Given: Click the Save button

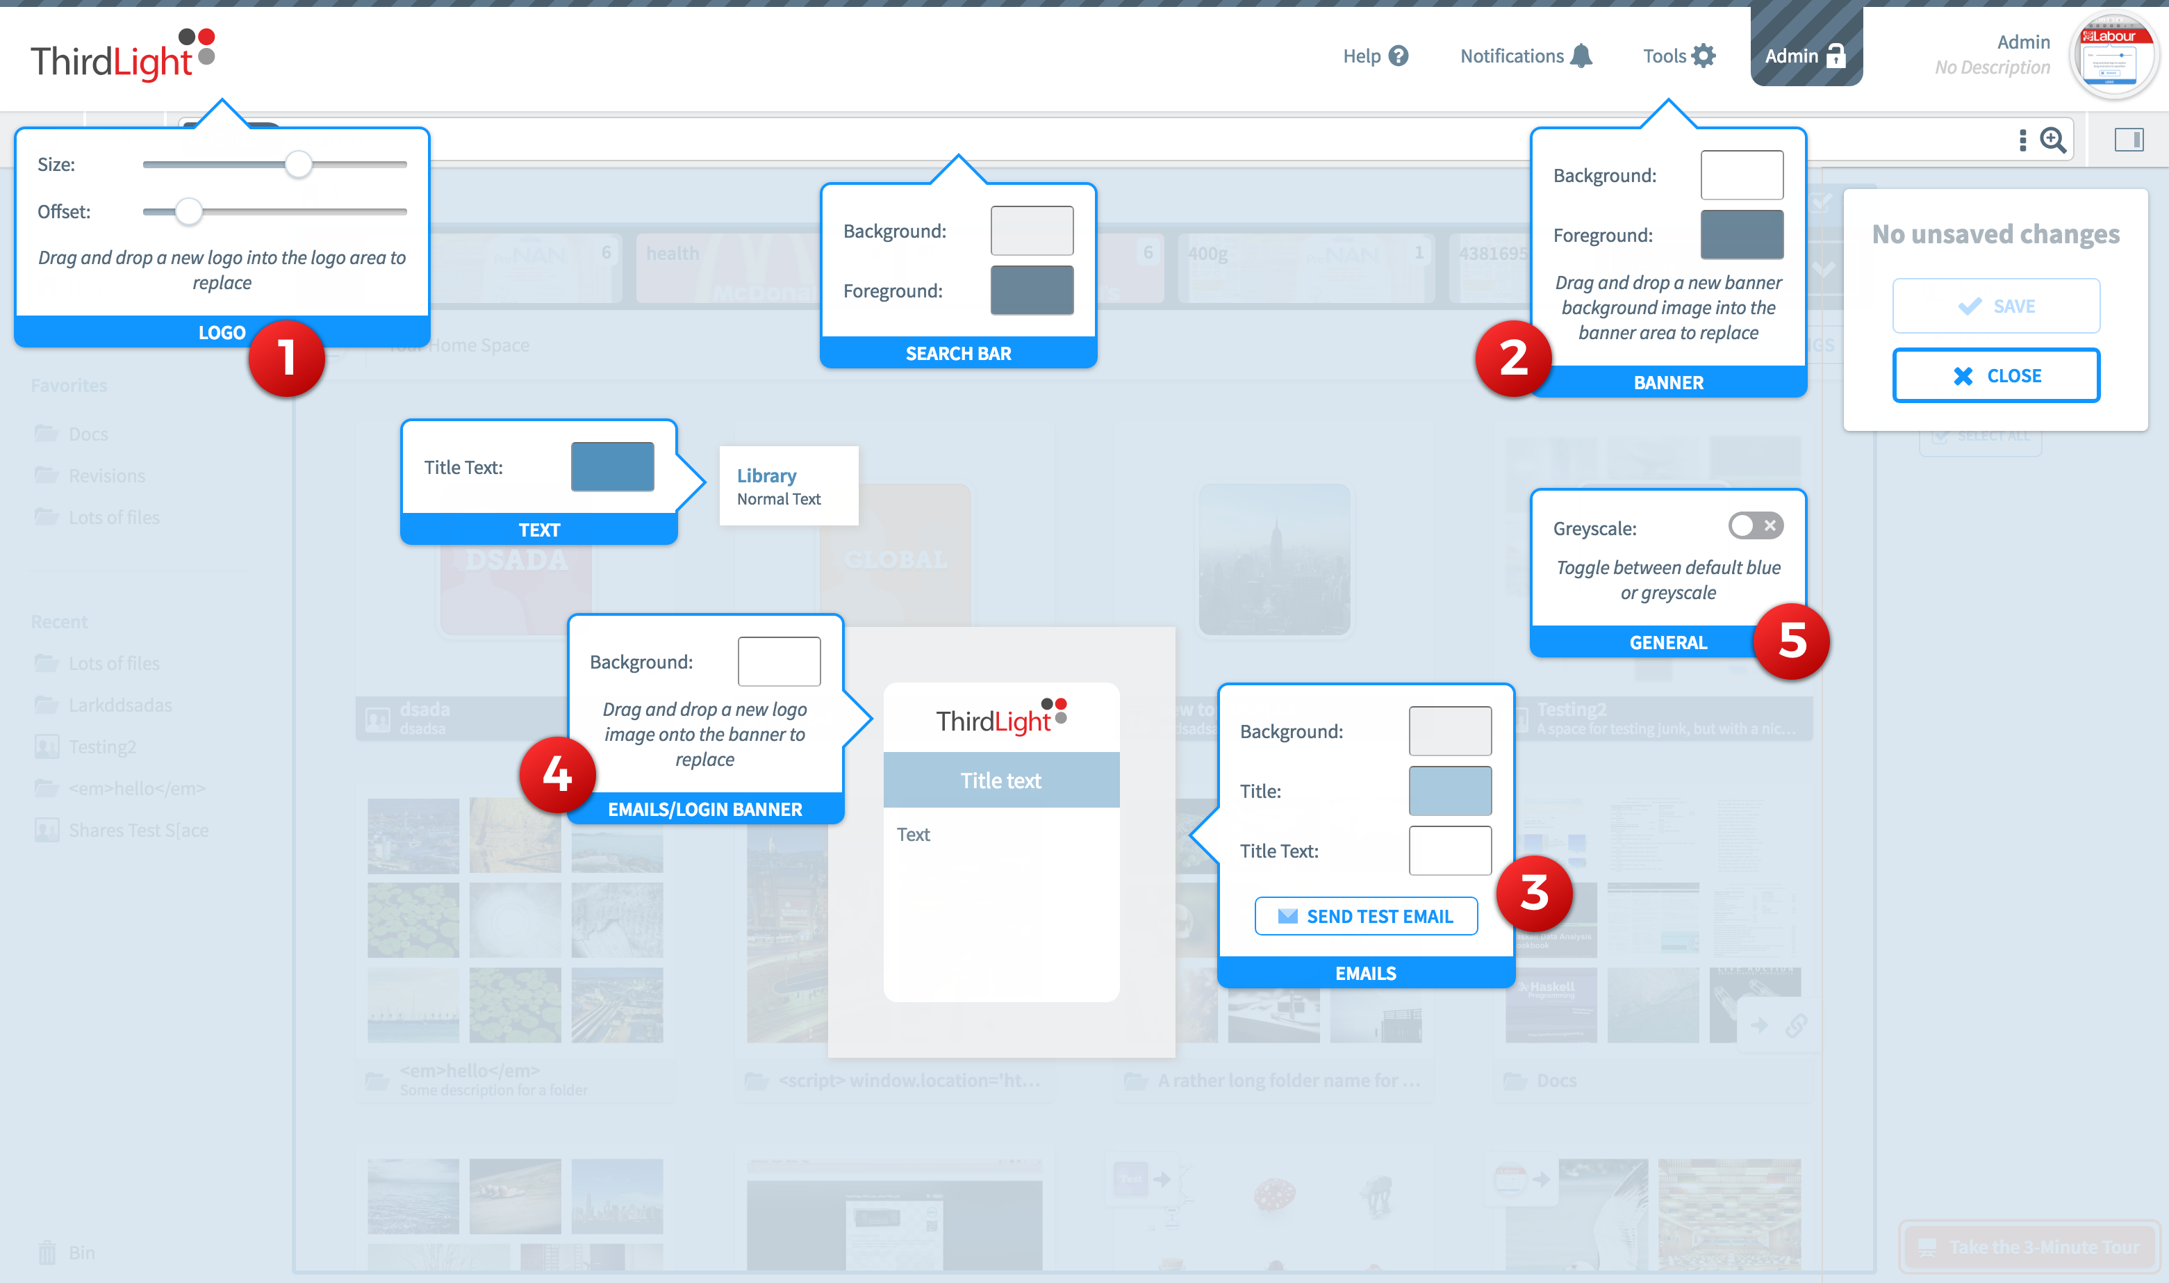Looking at the screenshot, I should (1996, 306).
